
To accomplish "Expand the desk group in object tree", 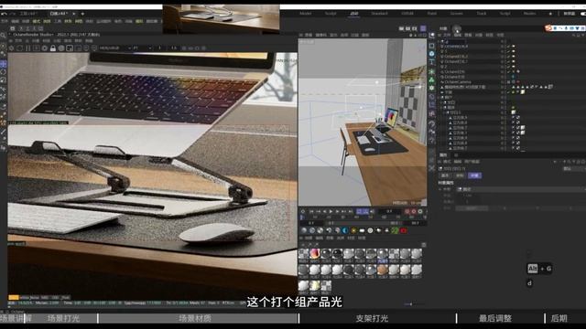I will [x=441, y=108].
